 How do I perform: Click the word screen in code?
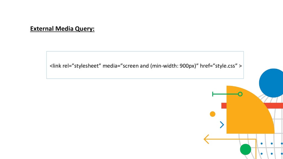(130, 66)
